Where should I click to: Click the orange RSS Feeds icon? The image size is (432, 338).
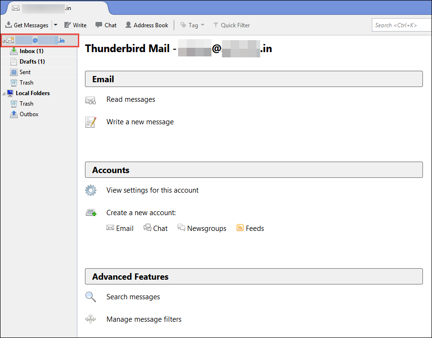click(x=240, y=228)
